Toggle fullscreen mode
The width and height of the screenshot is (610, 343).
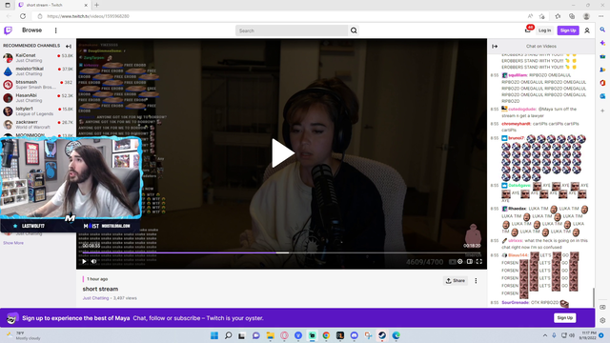tap(479, 261)
